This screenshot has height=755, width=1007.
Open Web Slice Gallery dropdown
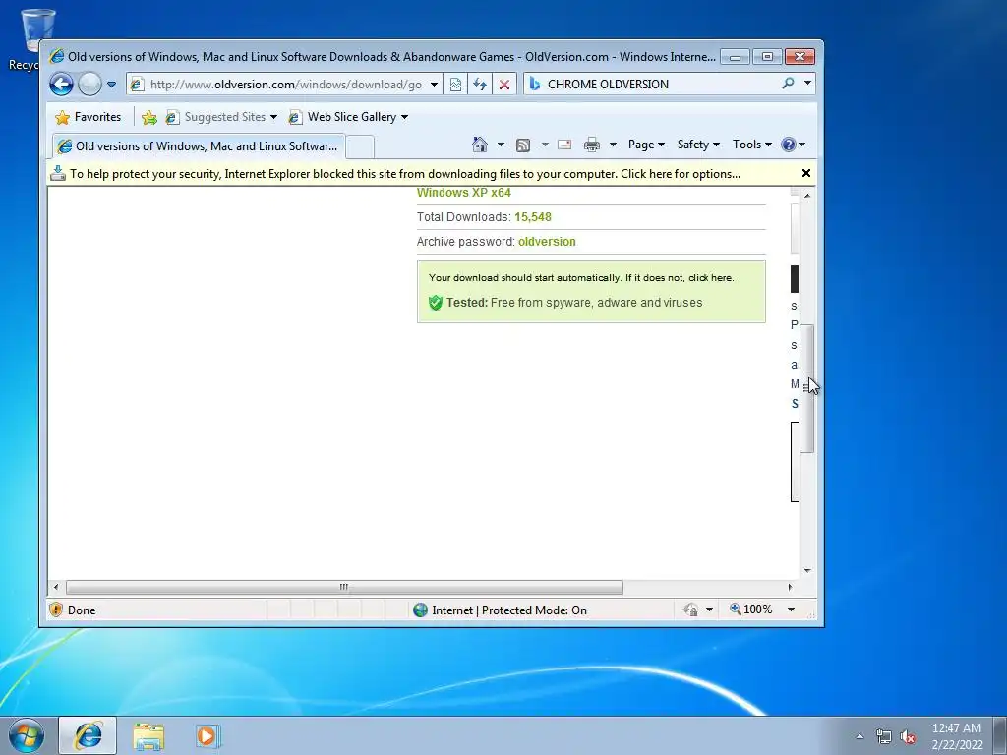point(348,117)
